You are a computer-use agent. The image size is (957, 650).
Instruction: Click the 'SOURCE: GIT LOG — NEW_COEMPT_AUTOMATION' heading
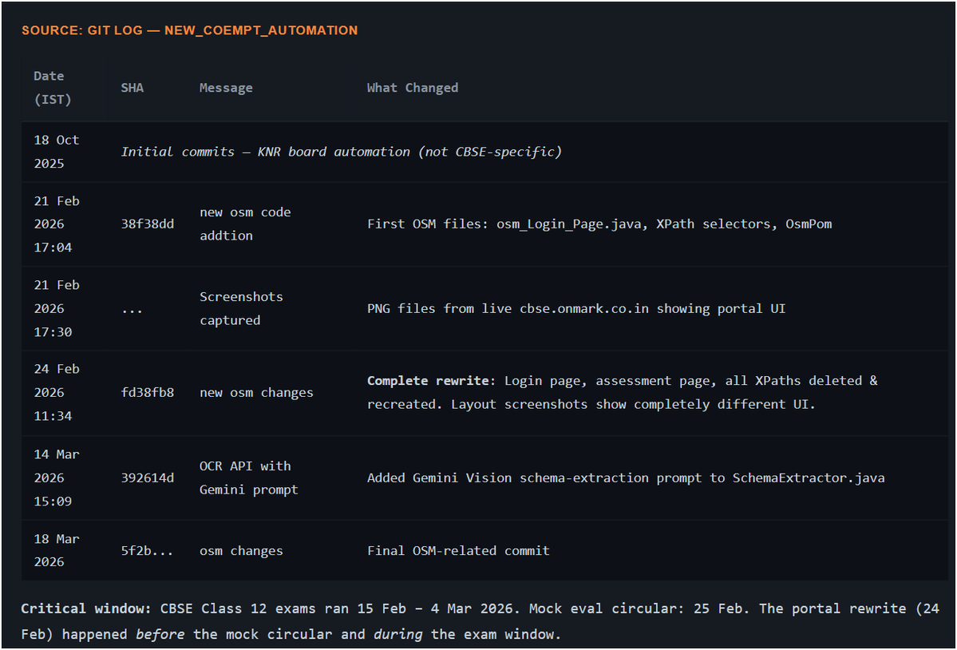pyautogui.click(x=189, y=30)
